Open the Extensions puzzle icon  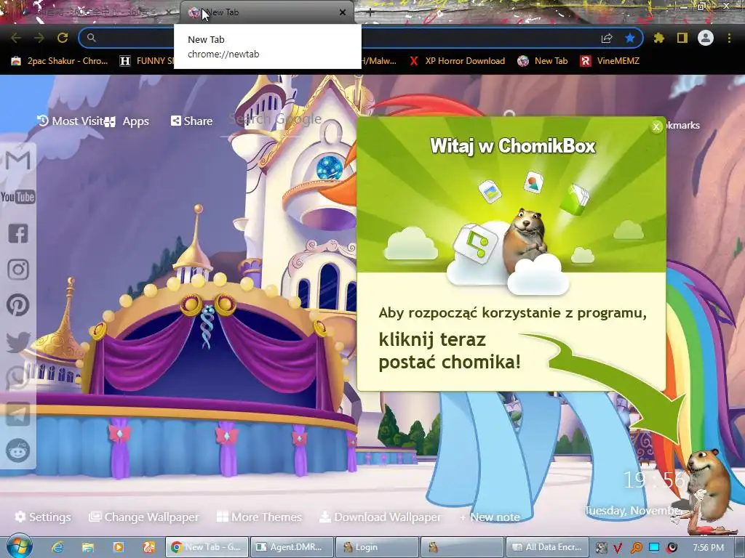coord(659,38)
